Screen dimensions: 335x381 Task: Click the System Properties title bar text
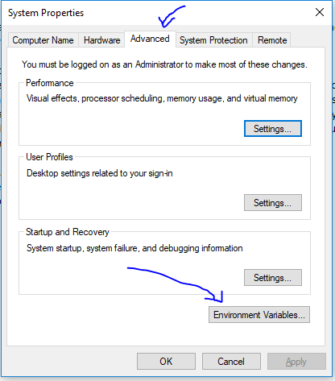pos(46,13)
